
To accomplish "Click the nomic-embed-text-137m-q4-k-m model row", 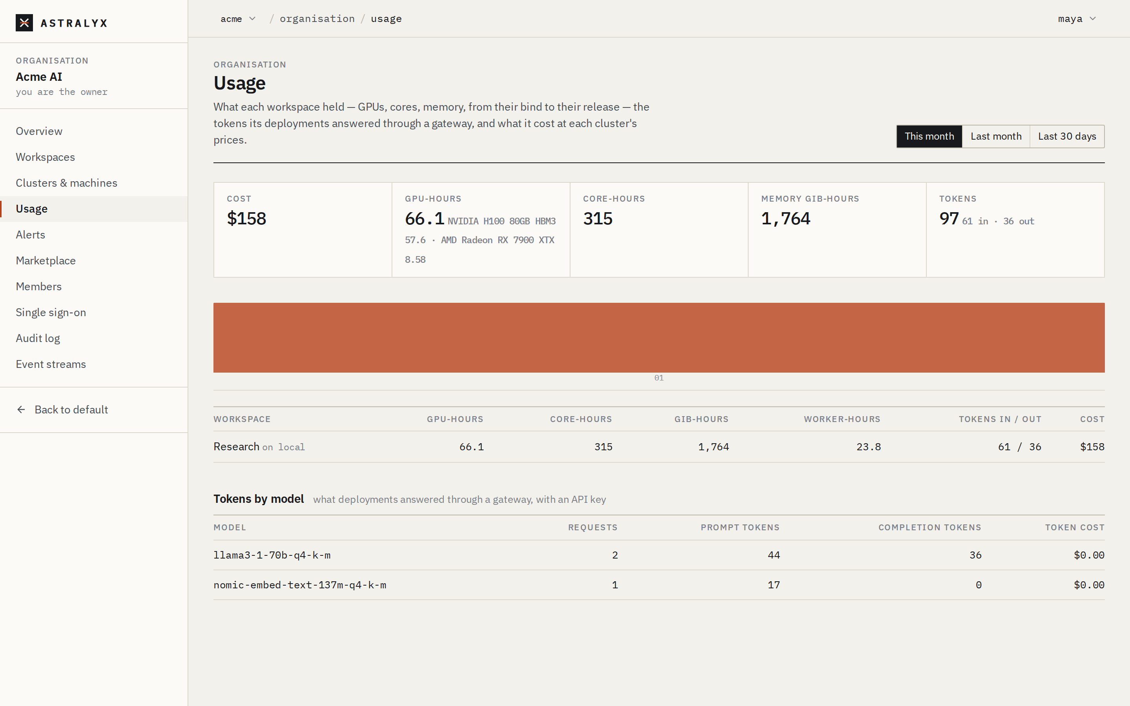I will (659, 585).
